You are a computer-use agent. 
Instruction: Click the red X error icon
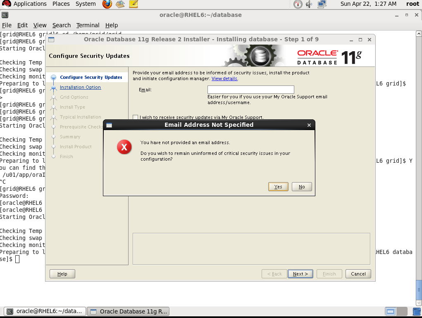click(124, 147)
